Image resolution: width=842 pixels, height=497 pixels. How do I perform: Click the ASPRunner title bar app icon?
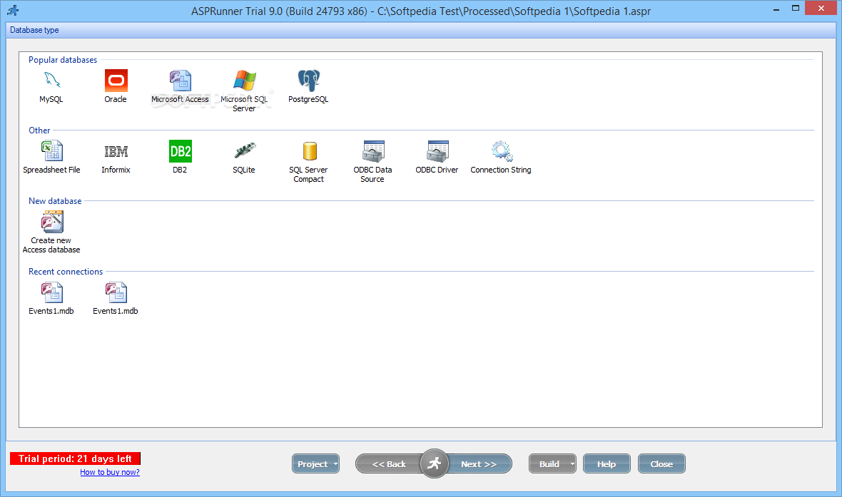point(13,10)
